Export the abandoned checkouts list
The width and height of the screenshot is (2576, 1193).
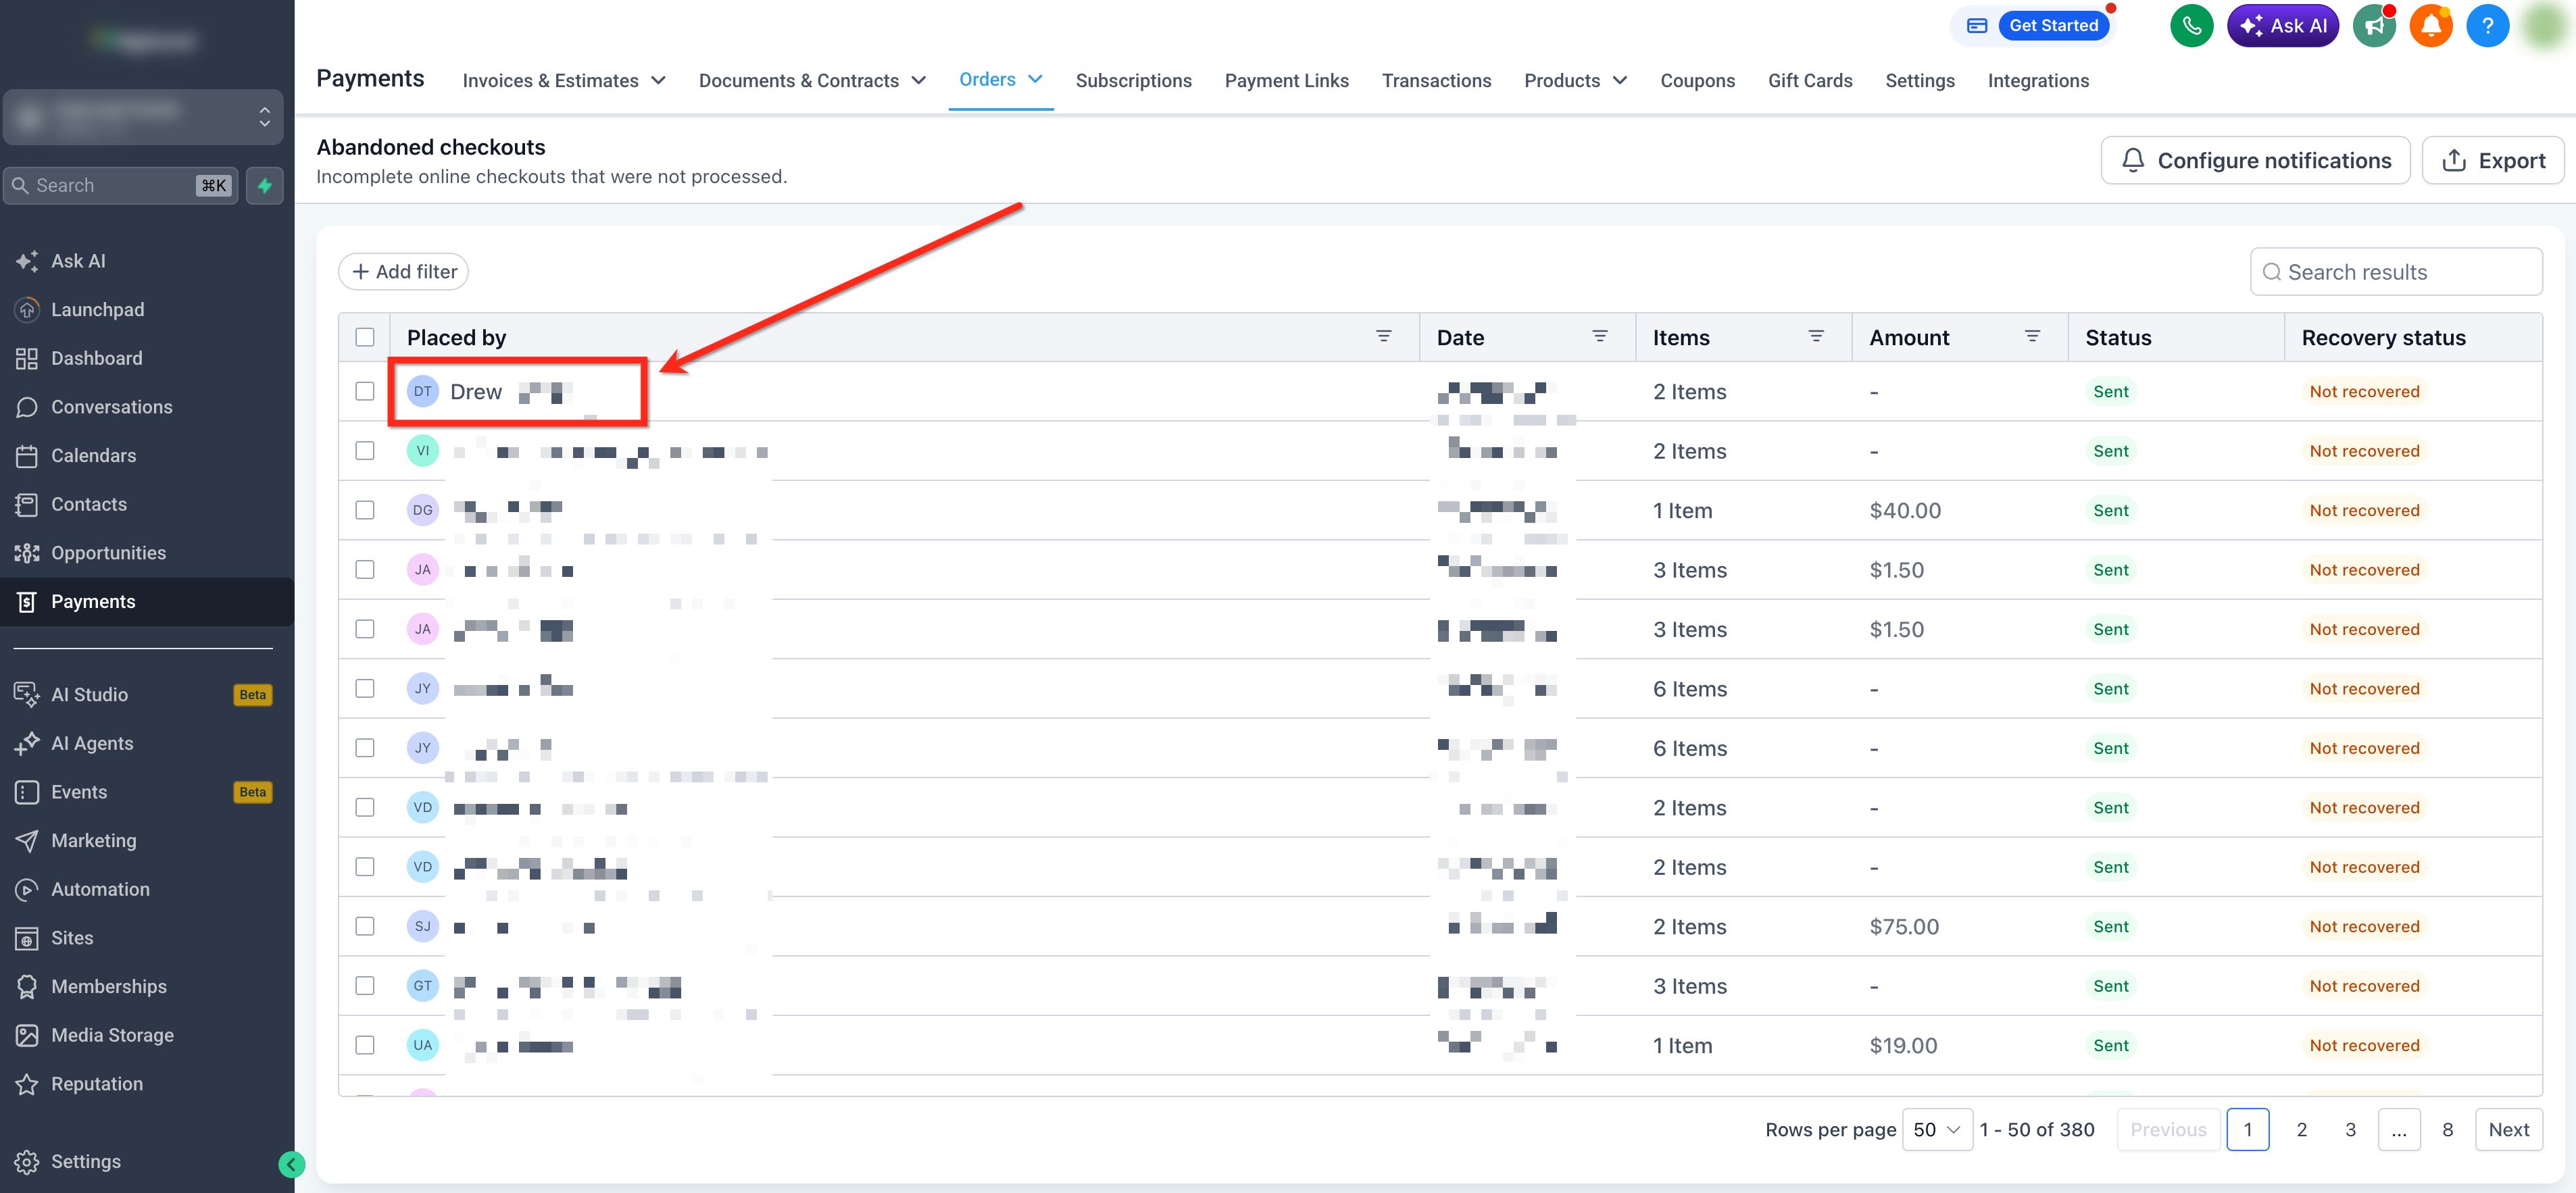[x=2493, y=161]
